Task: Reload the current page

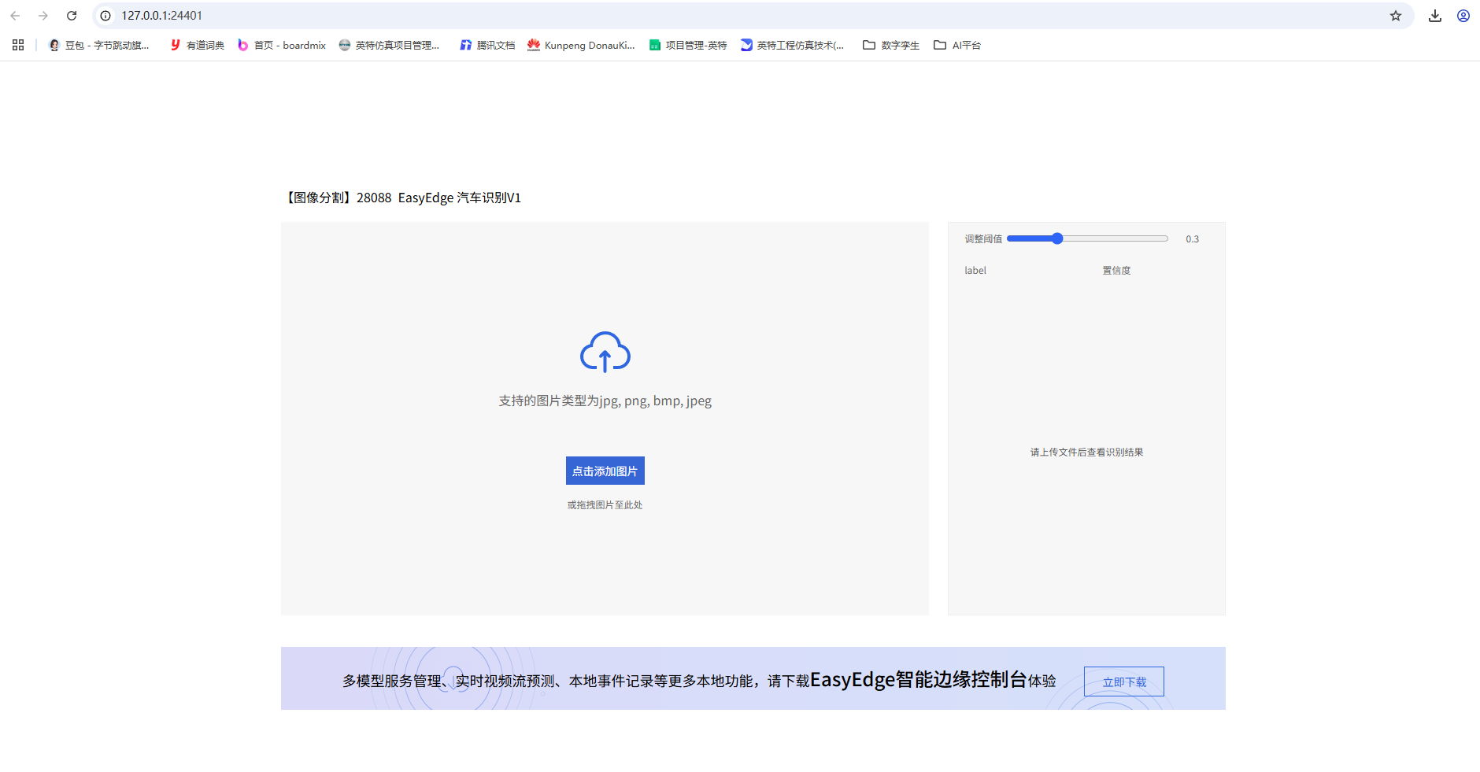Action: 71,15
